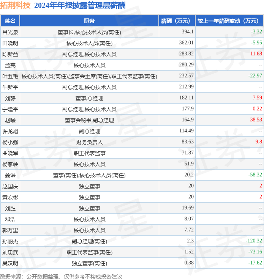Select the name 叶五毛
This screenshot has width=264, height=280.
pyautogui.click(x=10, y=76)
